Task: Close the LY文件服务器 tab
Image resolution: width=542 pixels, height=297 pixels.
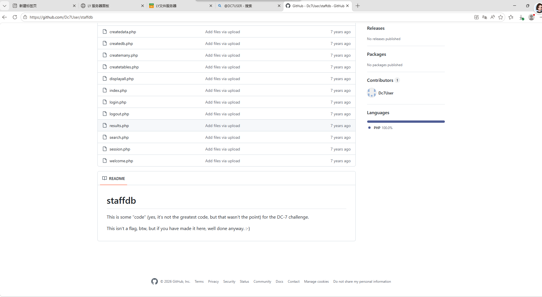Action: (x=211, y=6)
